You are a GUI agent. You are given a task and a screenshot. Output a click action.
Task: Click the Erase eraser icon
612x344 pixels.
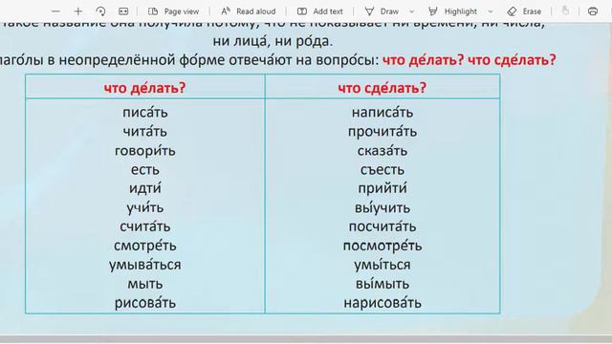pos(512,11)
